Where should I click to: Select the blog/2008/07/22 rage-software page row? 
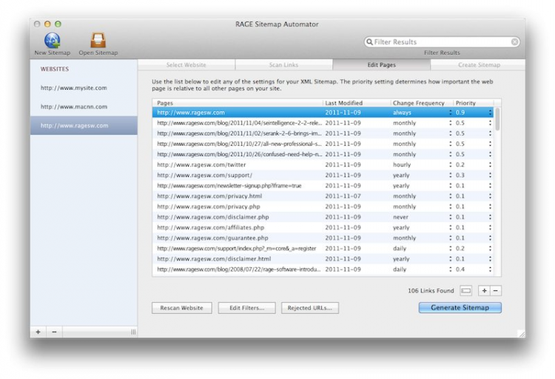click(323, 269)
